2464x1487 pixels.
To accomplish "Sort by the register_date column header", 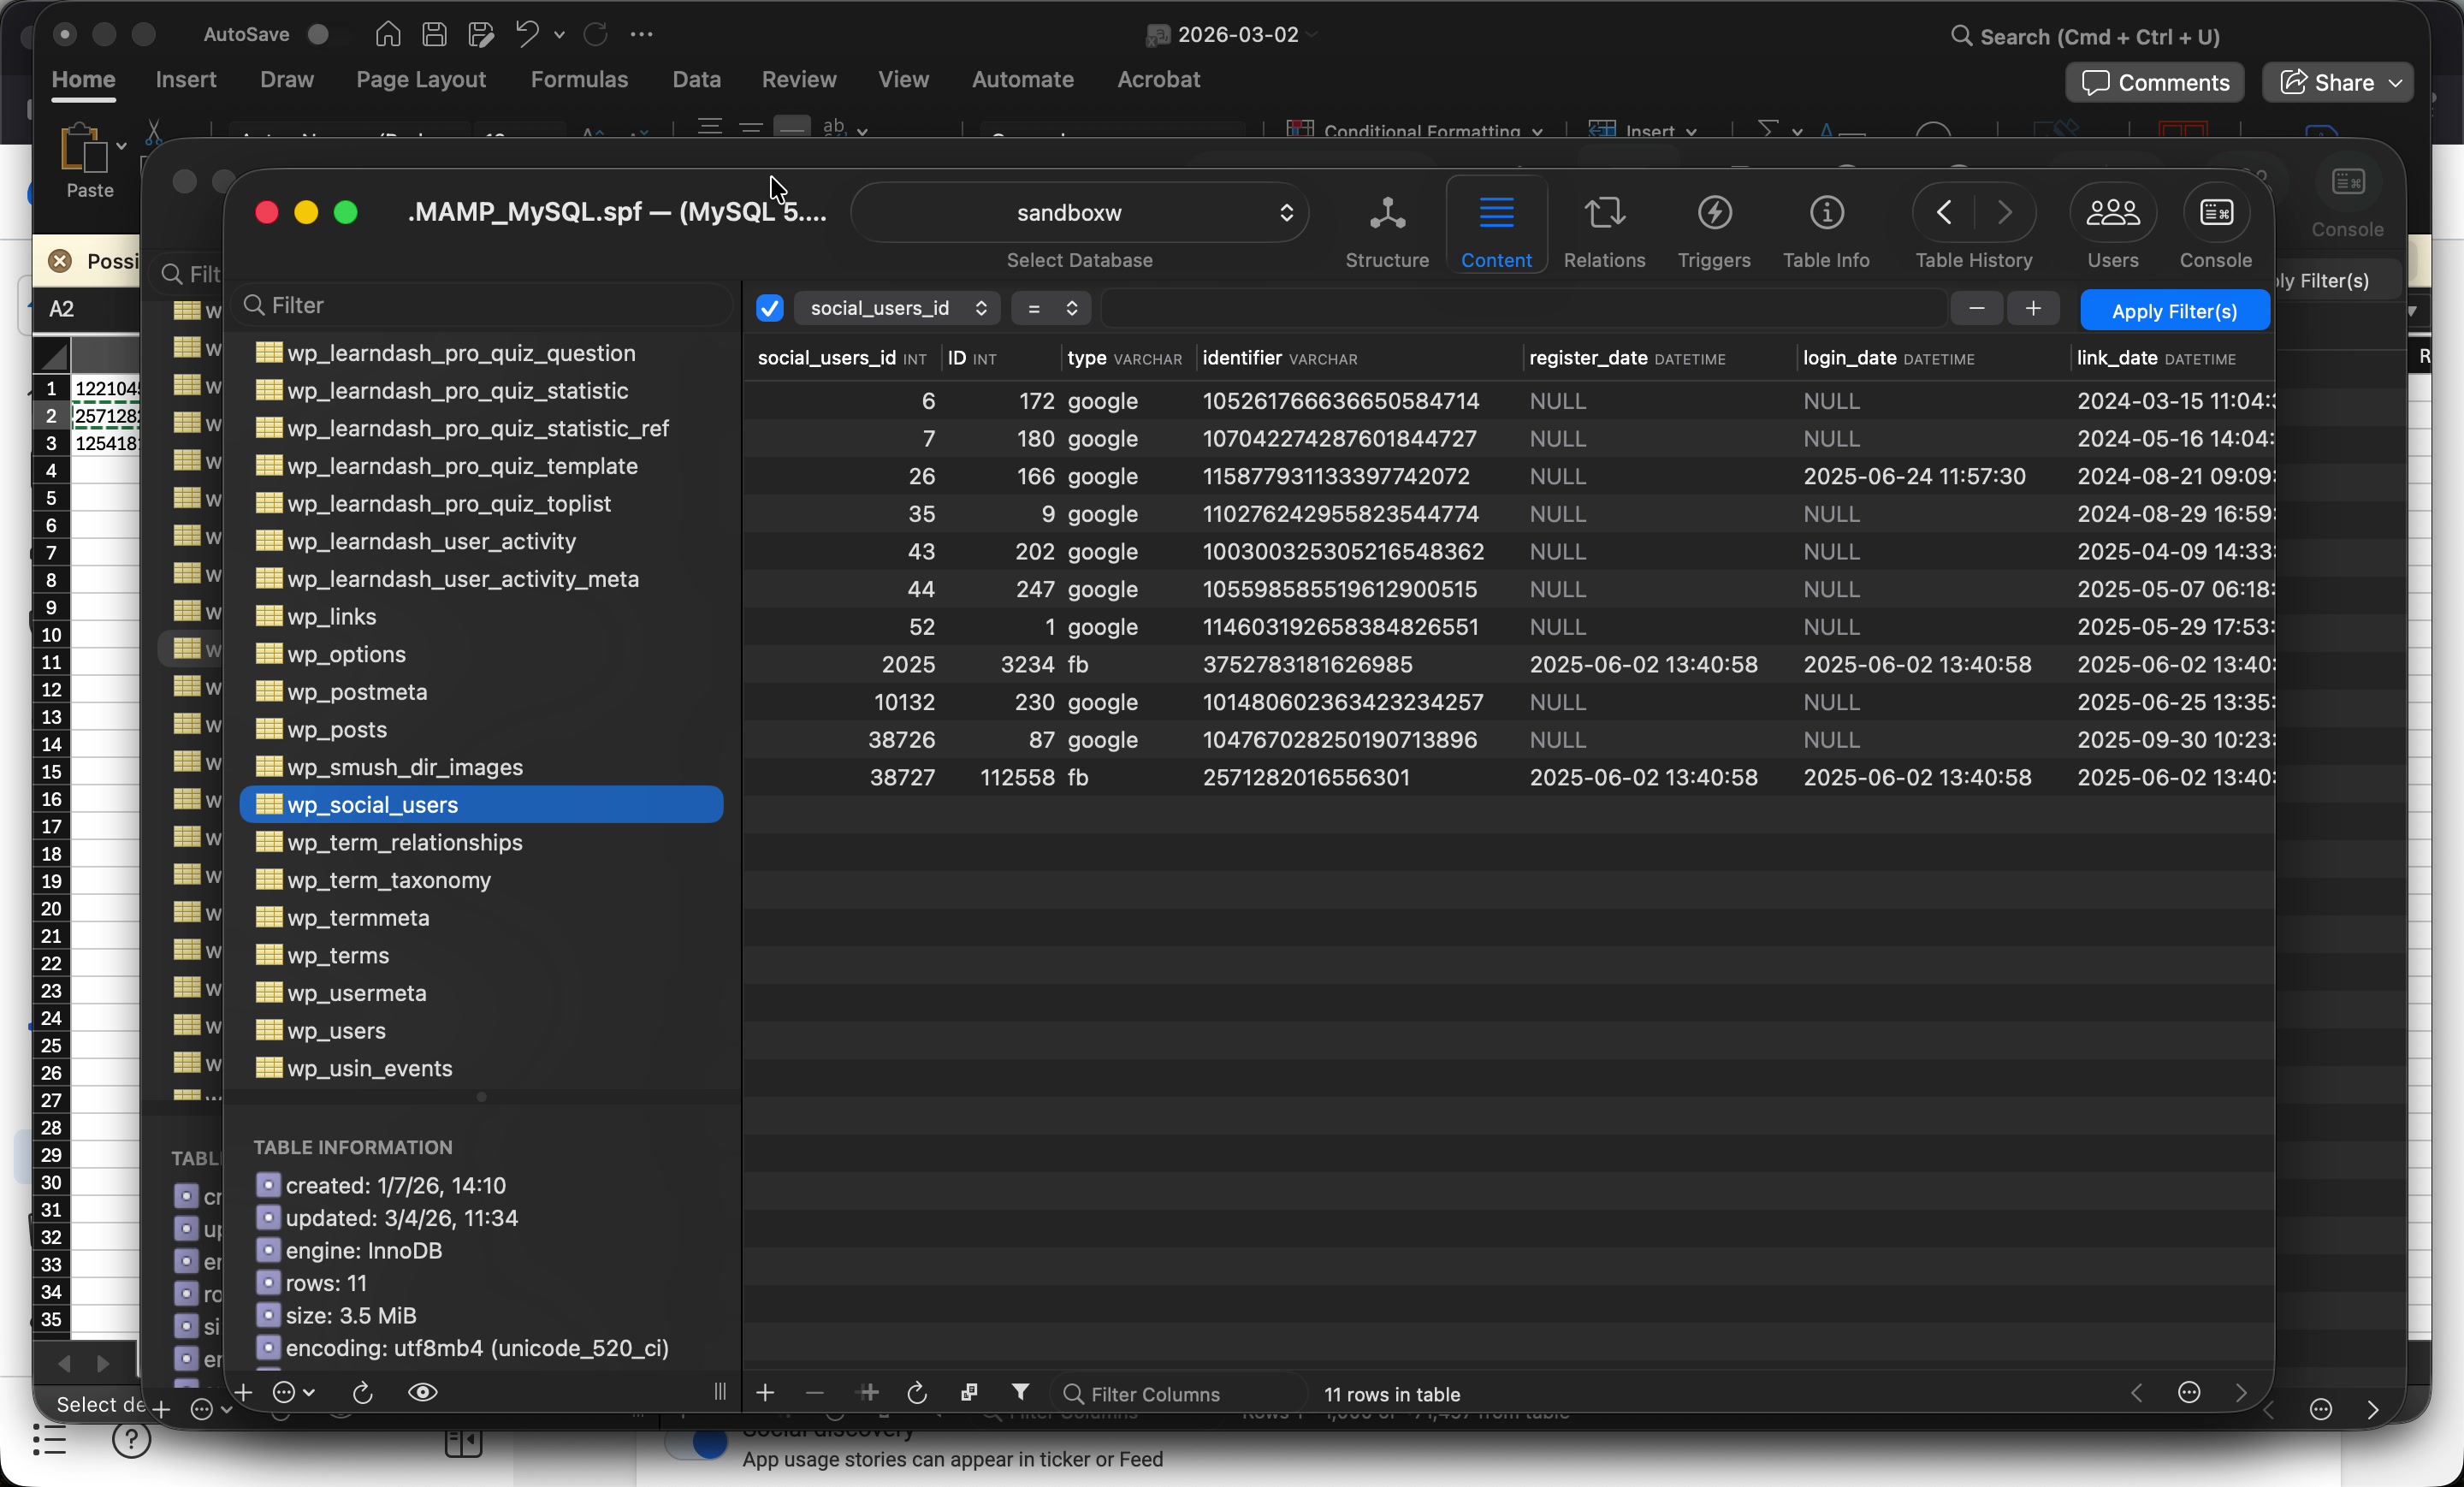I will (x=1660, y=358).
